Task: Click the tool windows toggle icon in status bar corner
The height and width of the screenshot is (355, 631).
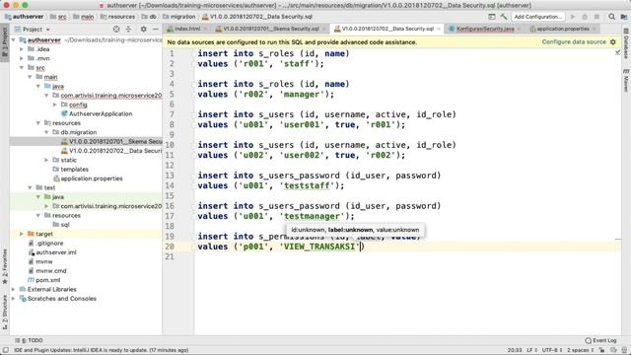Action: click(5, 350)
